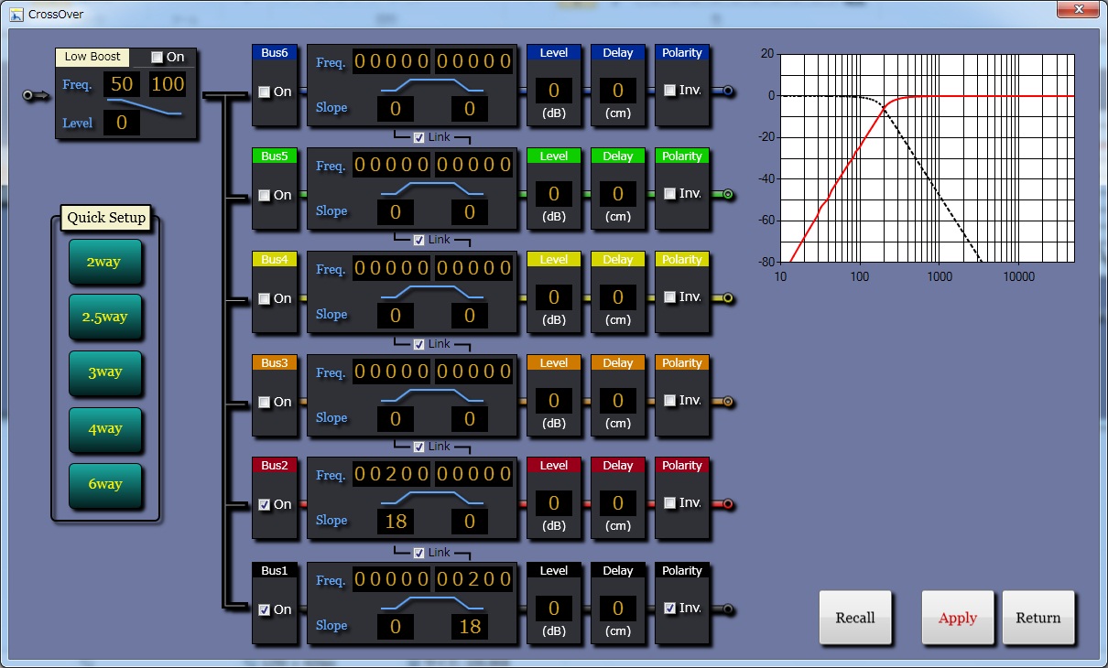The image size is (1108, 668).
Task: Uncheck the Bus1 polarity Inv. checkbox
Action: [669, 608]
